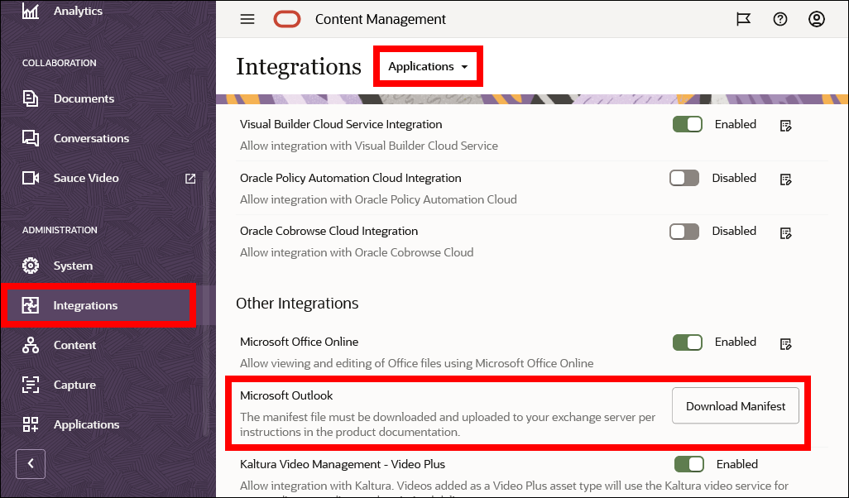The image size is (849, 498).
Task: Click the Oracle logo icon
Action: [x=286, y=20]
